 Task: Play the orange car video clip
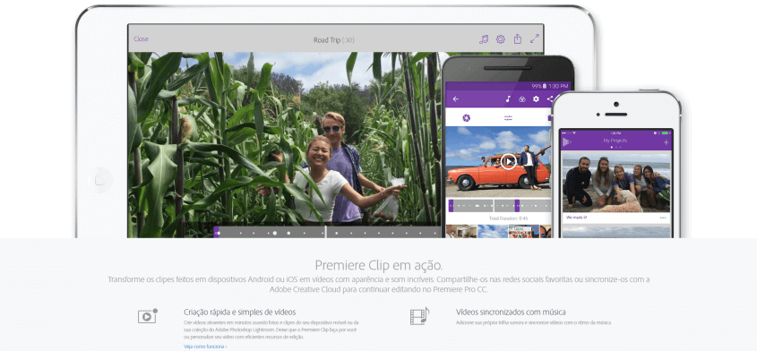click(508, 162)
